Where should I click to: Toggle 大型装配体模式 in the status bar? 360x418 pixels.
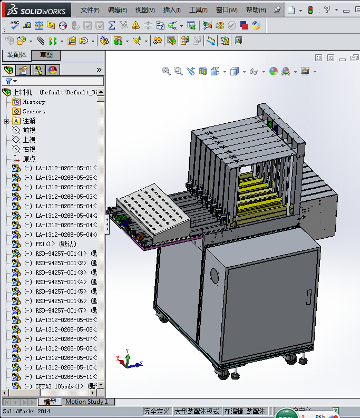[x=197, y=411]
